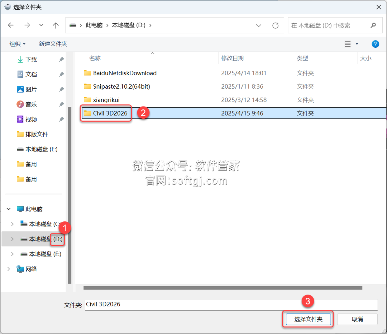
Task: Close the 选择文件夹 dialog
Action: (379, 7)
